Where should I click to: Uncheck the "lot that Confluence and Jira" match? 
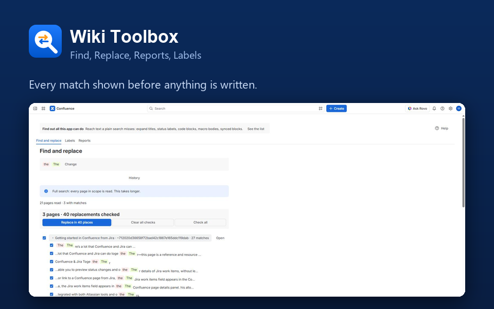tap(51, 253)
